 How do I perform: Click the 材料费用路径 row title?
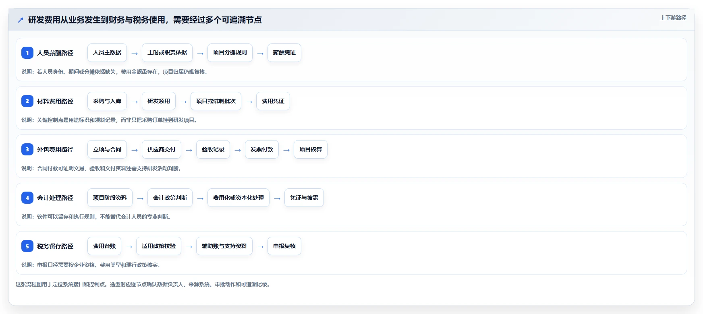(x=55, y=101)
